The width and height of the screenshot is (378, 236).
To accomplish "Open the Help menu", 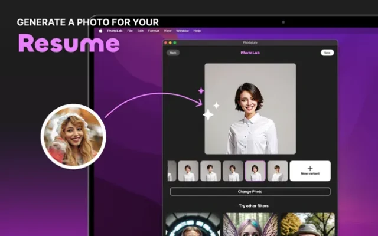I will pos(197,30).
